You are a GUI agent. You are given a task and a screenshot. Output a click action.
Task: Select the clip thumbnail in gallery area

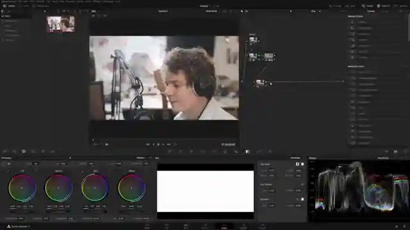click(x=61, y=24)
